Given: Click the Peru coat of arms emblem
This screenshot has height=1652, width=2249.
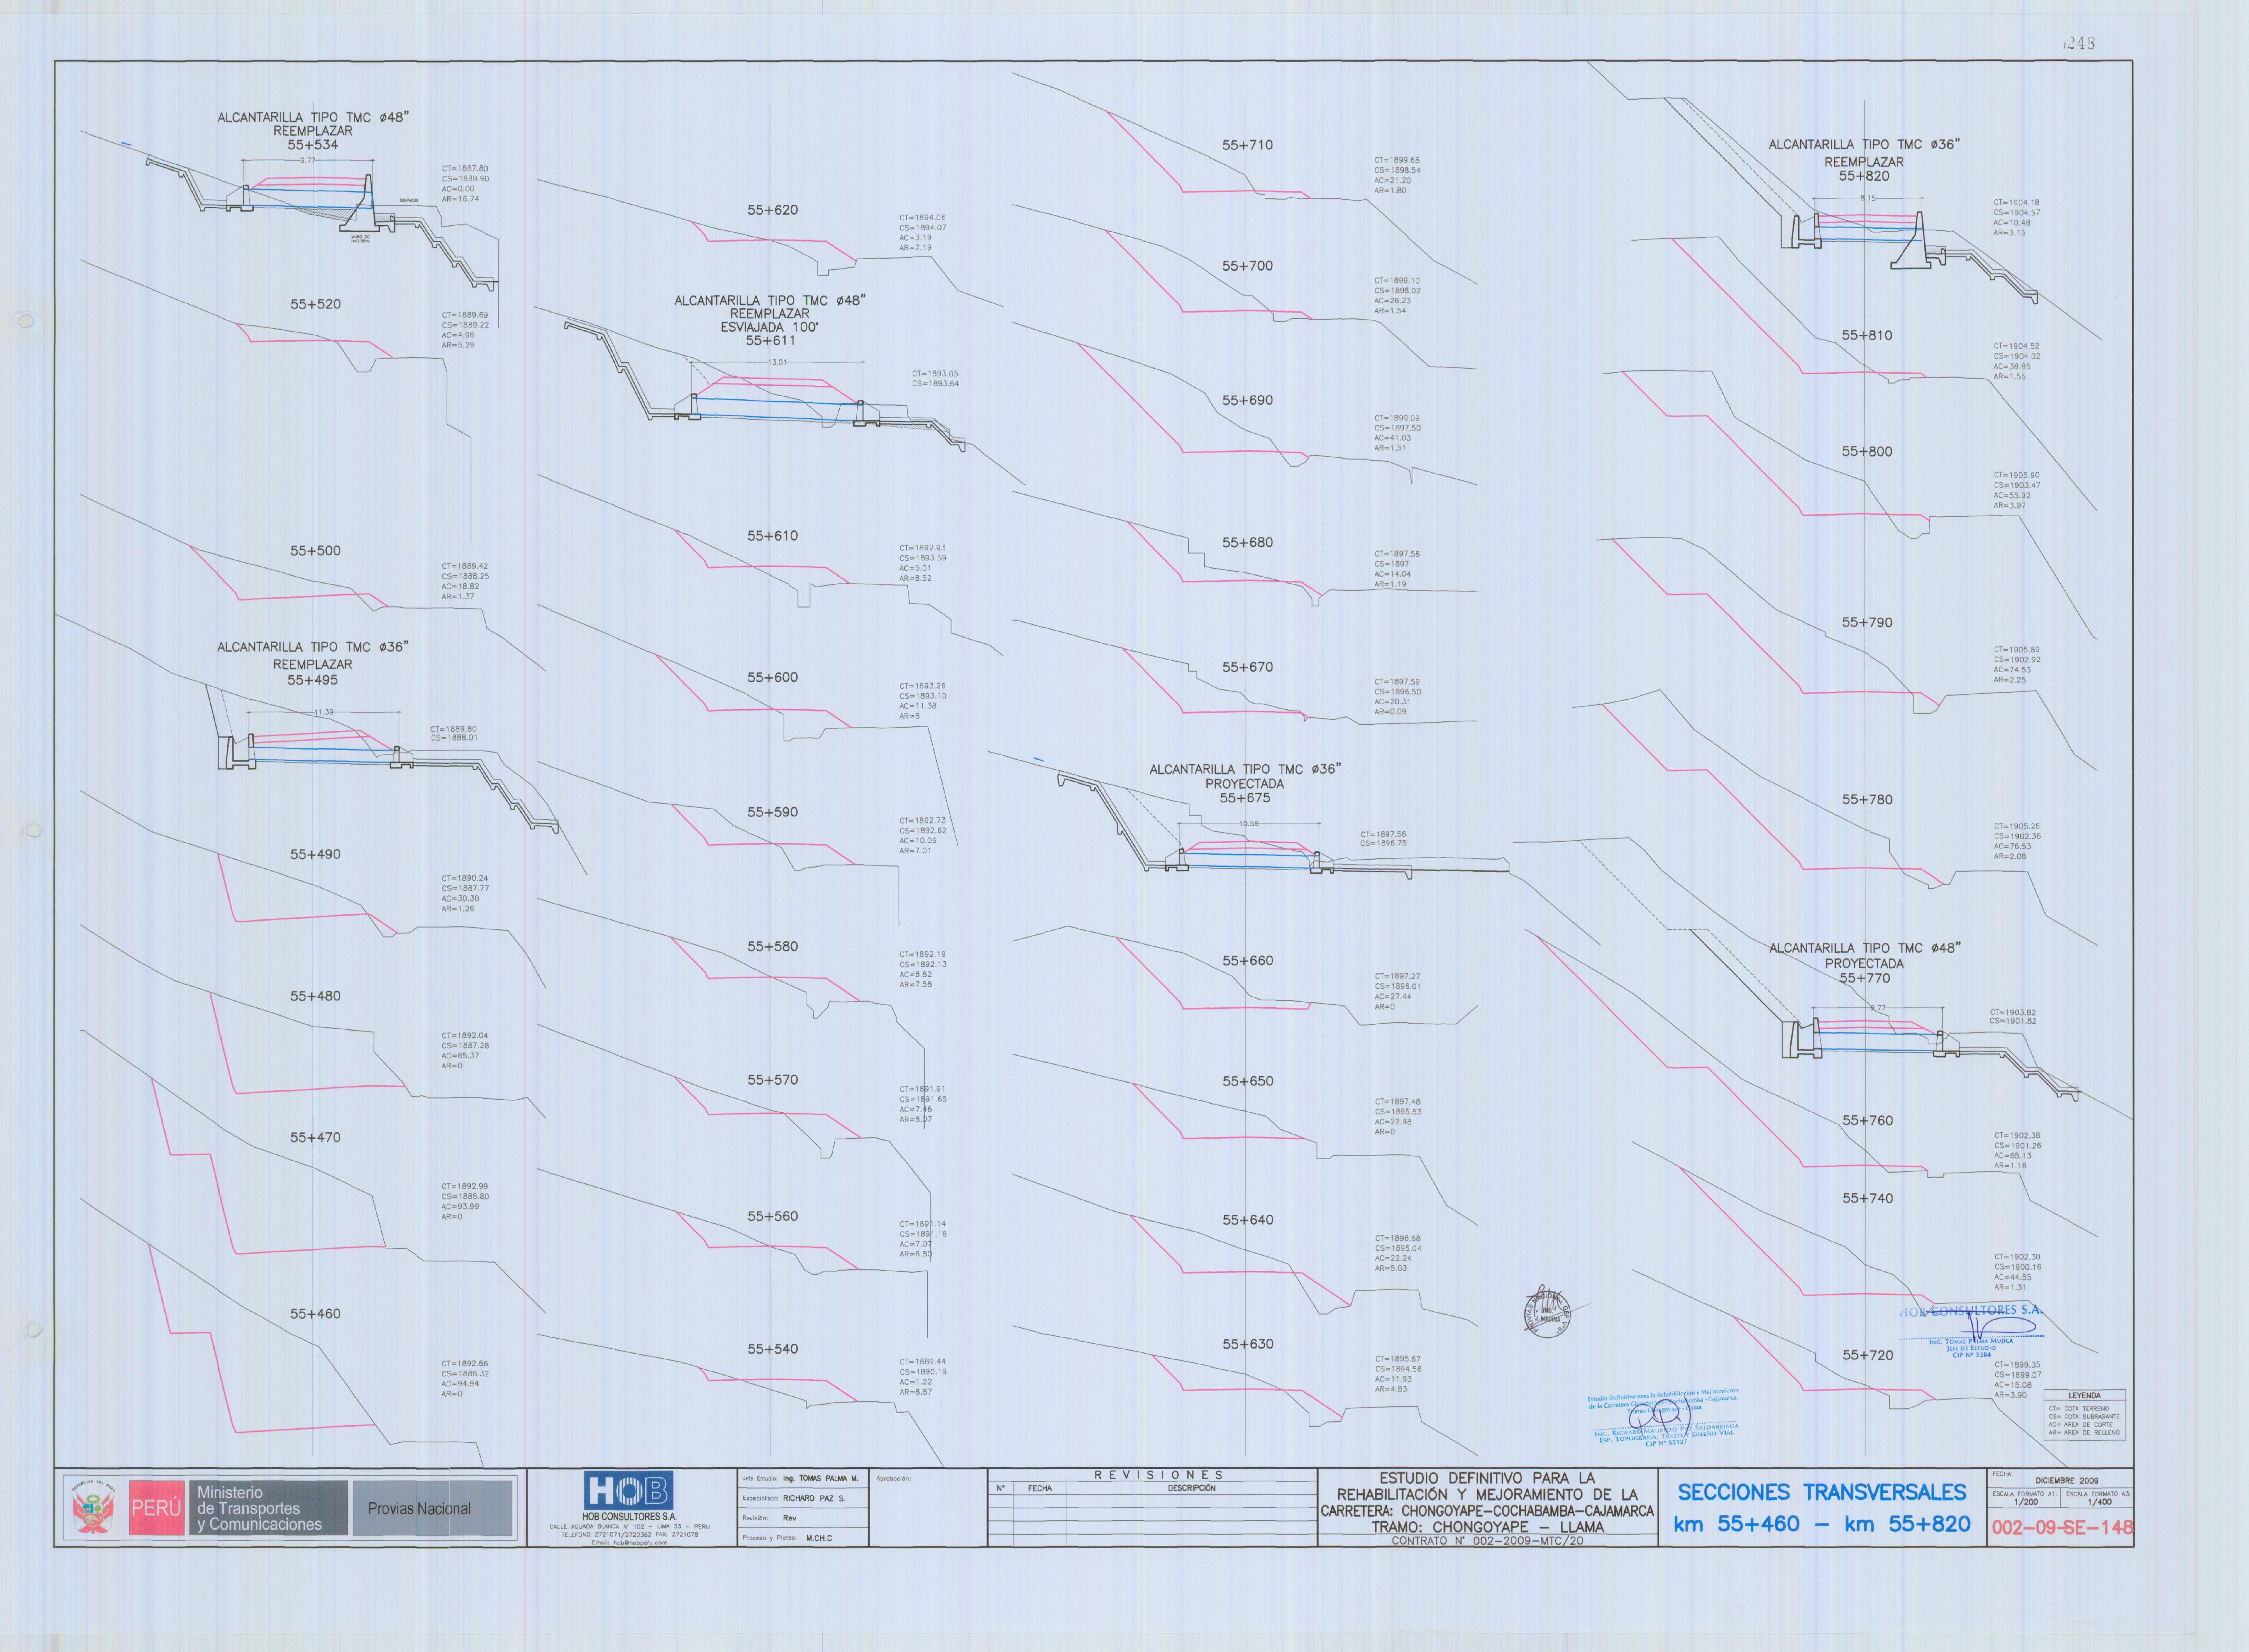Looking at the screenshot, I should click(x=94, y=1508).
